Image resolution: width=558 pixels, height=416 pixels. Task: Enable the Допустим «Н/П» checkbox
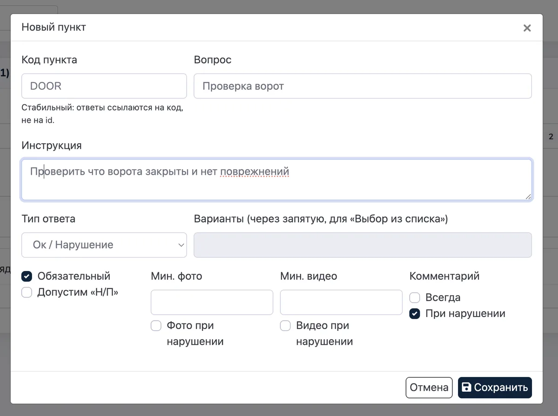point(27,292)
